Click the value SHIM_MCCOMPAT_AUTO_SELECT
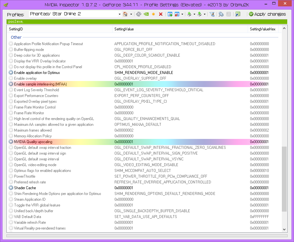This screenshot has width=294, height=242. [143, 170]
